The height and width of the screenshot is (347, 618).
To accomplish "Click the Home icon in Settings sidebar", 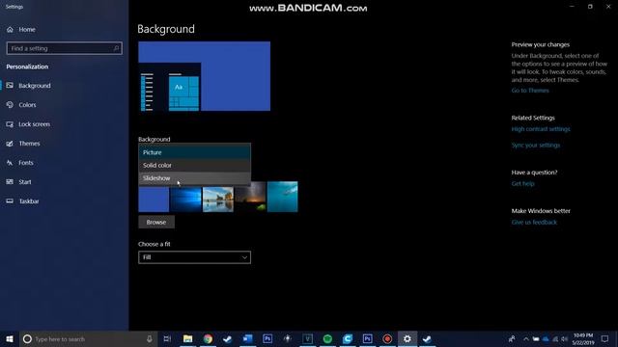I will (10, 30).
